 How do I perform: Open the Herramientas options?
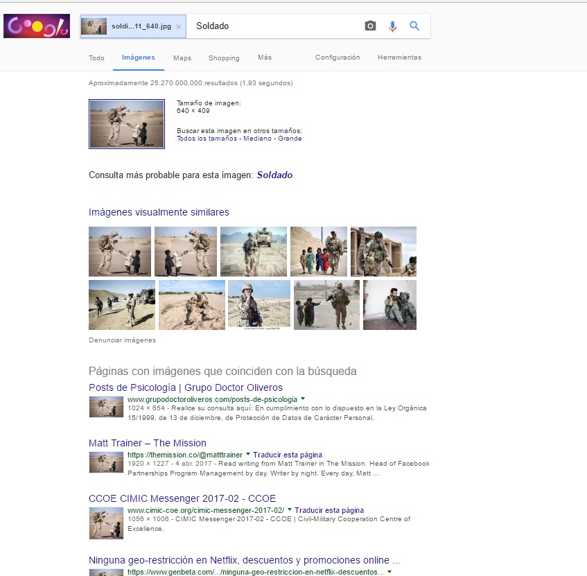(399, 58)
